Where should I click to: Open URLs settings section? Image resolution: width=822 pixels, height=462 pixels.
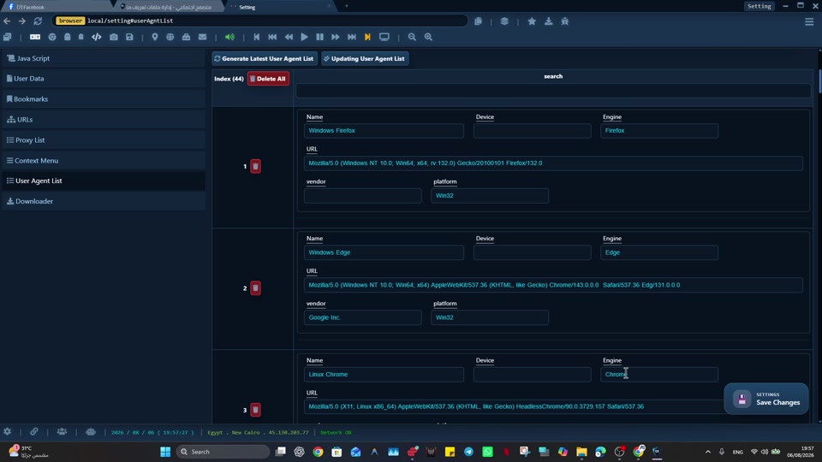(x=104, y=120)
